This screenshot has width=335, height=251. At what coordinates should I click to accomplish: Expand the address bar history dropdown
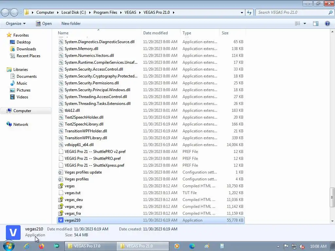242,12
